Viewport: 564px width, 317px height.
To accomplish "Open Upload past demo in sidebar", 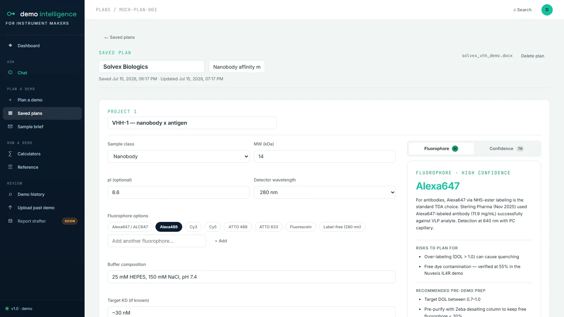I will point(42,208).
